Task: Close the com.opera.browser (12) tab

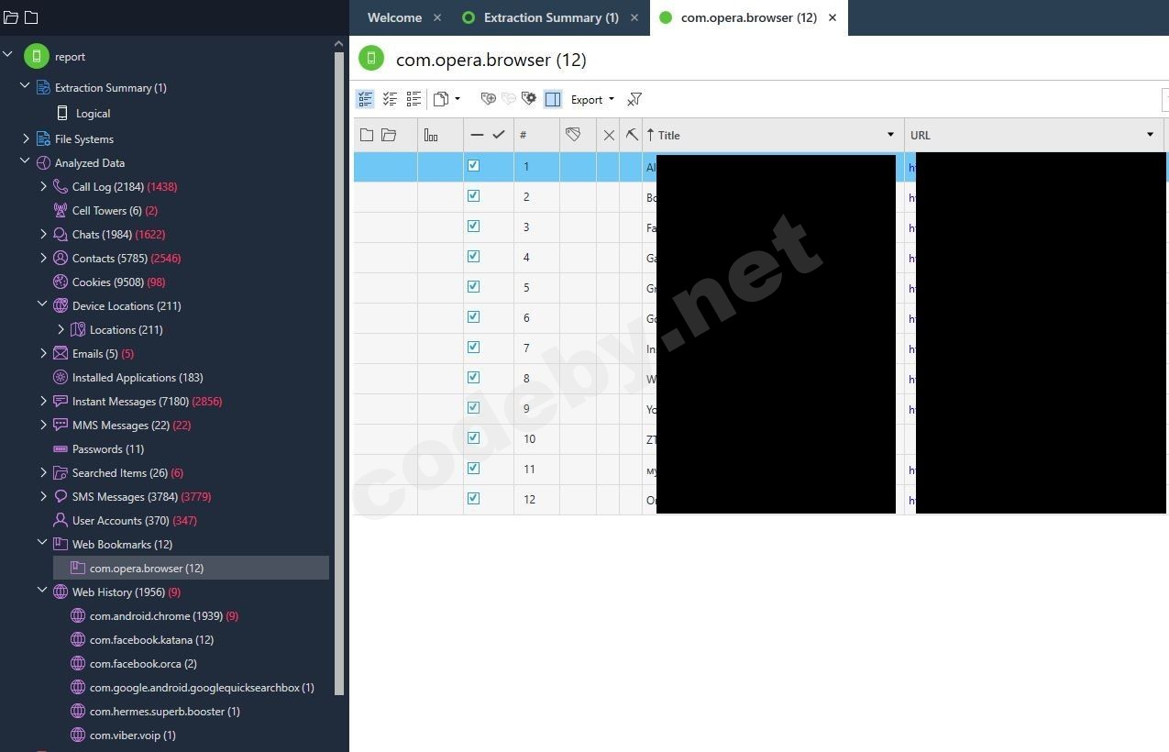Action: tap(833, 17)
